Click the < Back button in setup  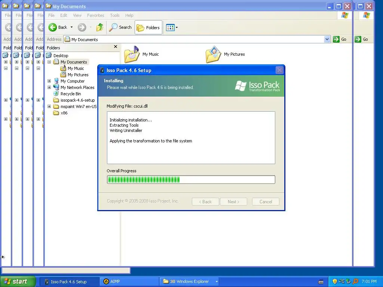[205, 201]
